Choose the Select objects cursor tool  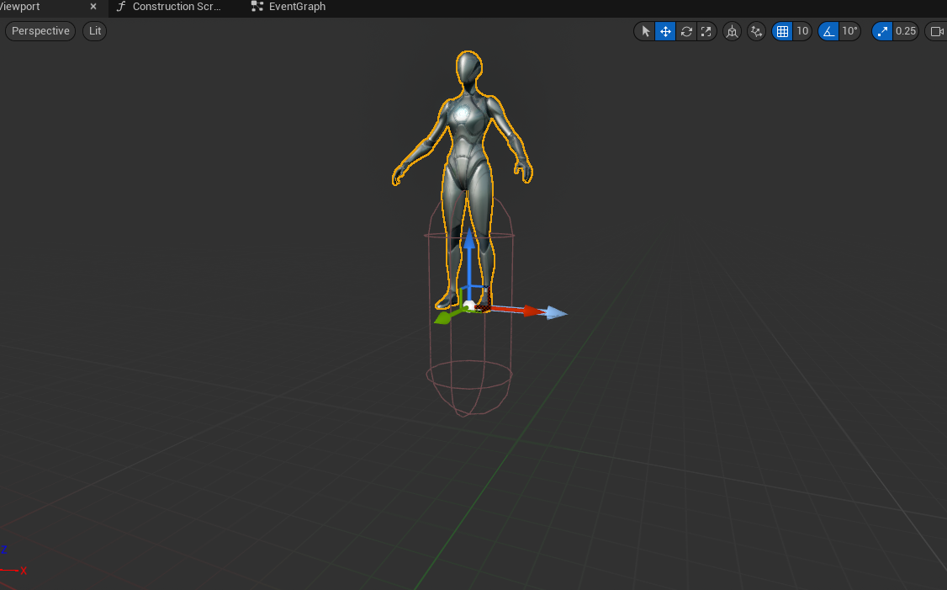point(646,31)
